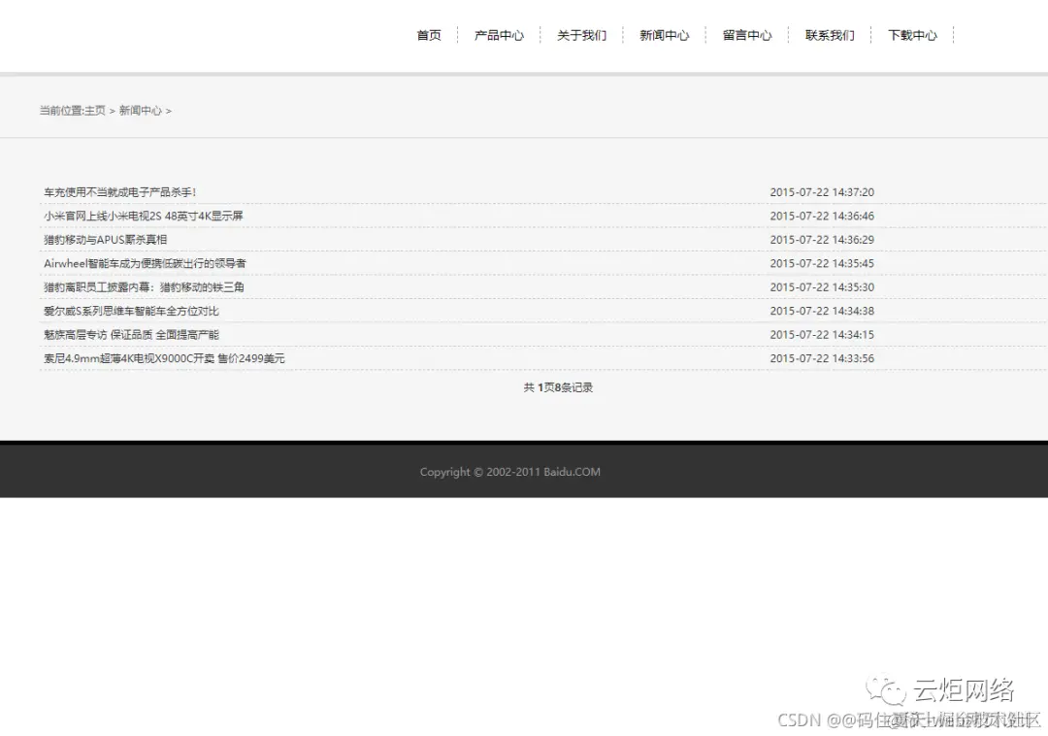The height and width of the screenshot is (736, 1048).
Task: Open the 索尼4.9mm超薄4K电视X9000C article
Action: click(x=162, y=358)
